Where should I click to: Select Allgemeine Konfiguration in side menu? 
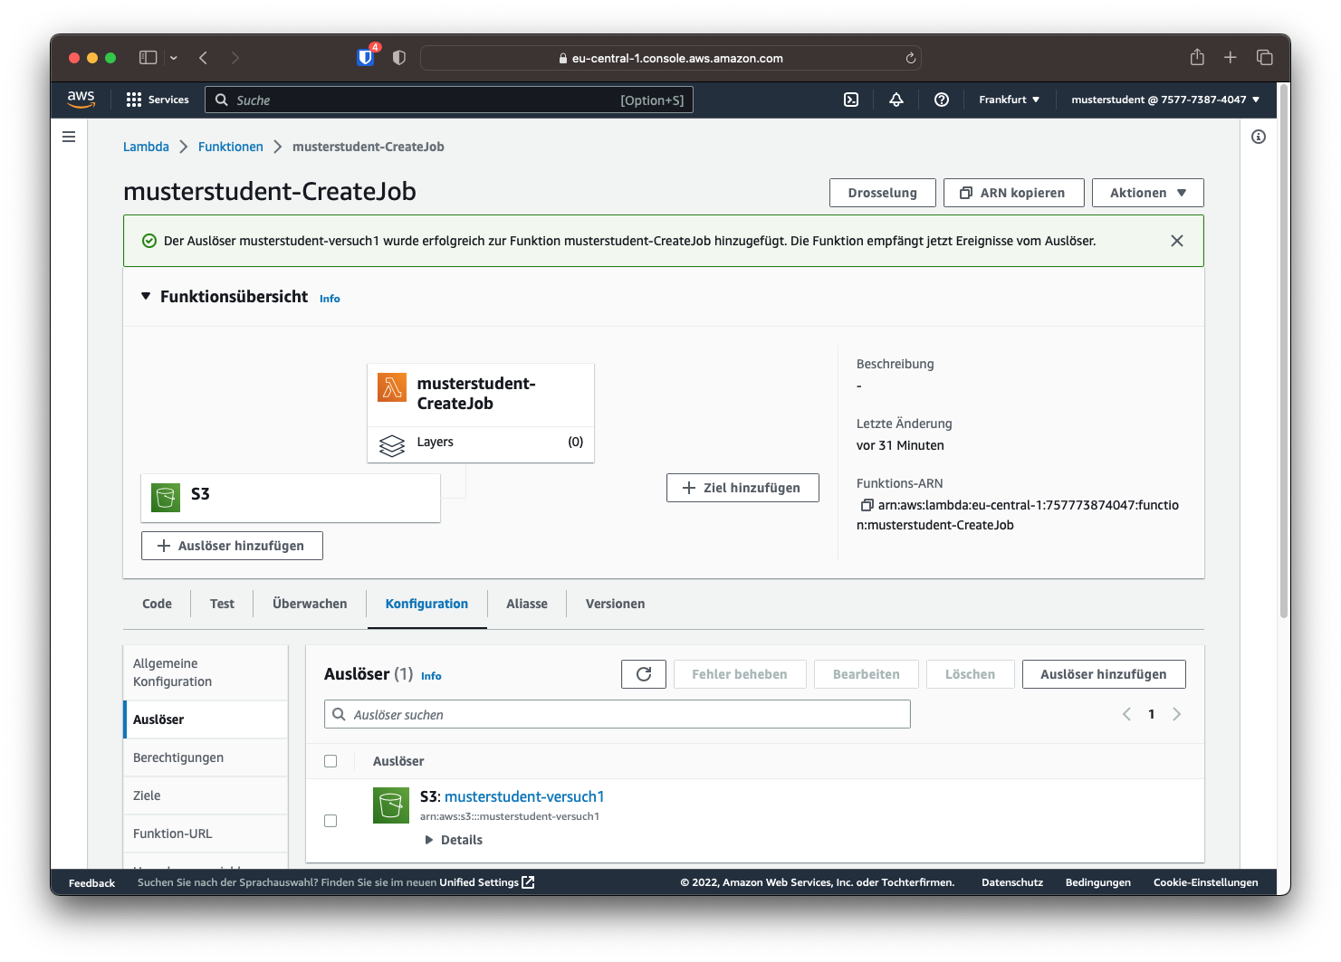(206, 672)
